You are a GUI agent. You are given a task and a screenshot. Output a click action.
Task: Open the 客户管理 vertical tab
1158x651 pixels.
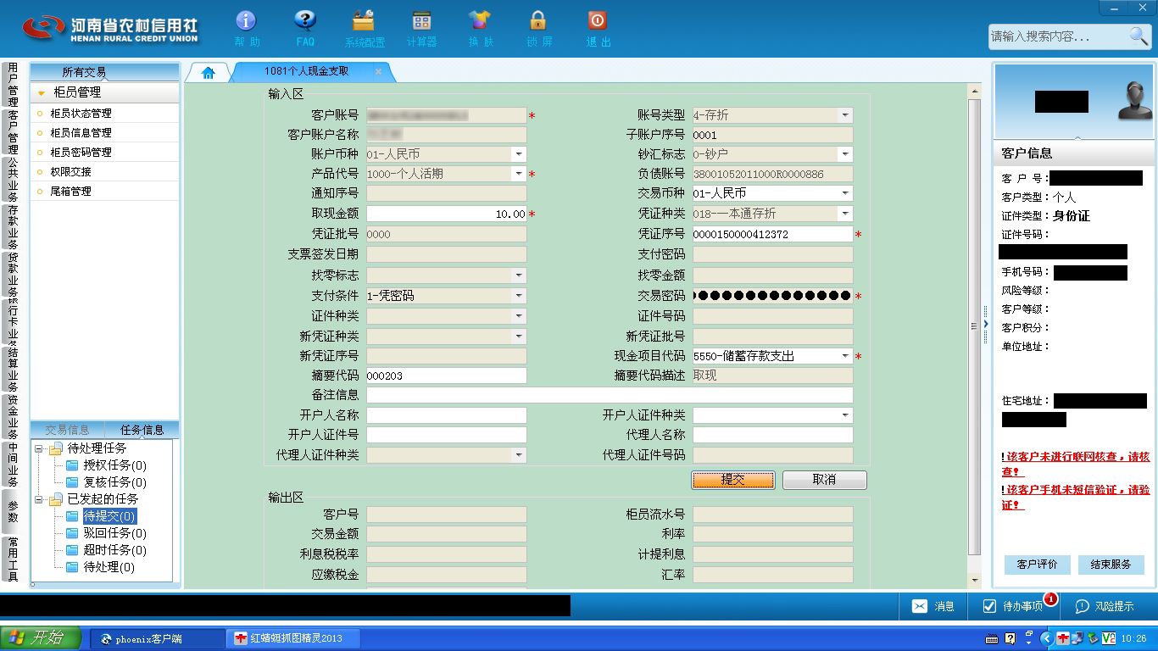pos(13,132)
